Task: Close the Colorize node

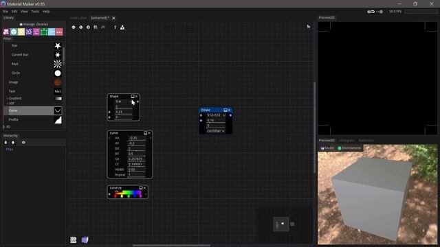Action: (x=145, y=188)
